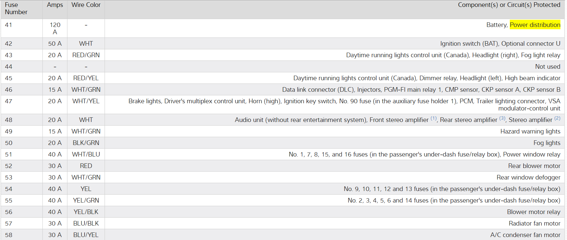
Task: Click the 120 A amps cell
Action: pyautogui.click(x=55, y=28)
